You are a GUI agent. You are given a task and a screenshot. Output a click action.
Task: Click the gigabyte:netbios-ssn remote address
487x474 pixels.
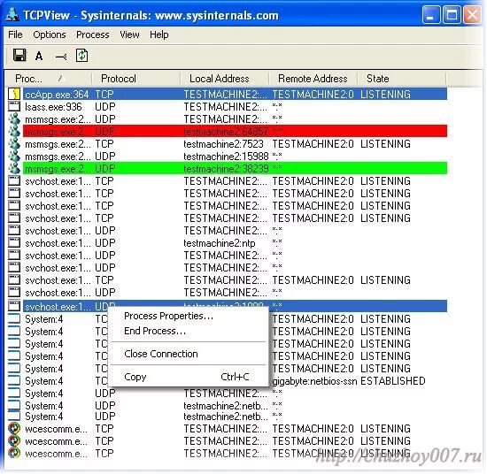314,381
